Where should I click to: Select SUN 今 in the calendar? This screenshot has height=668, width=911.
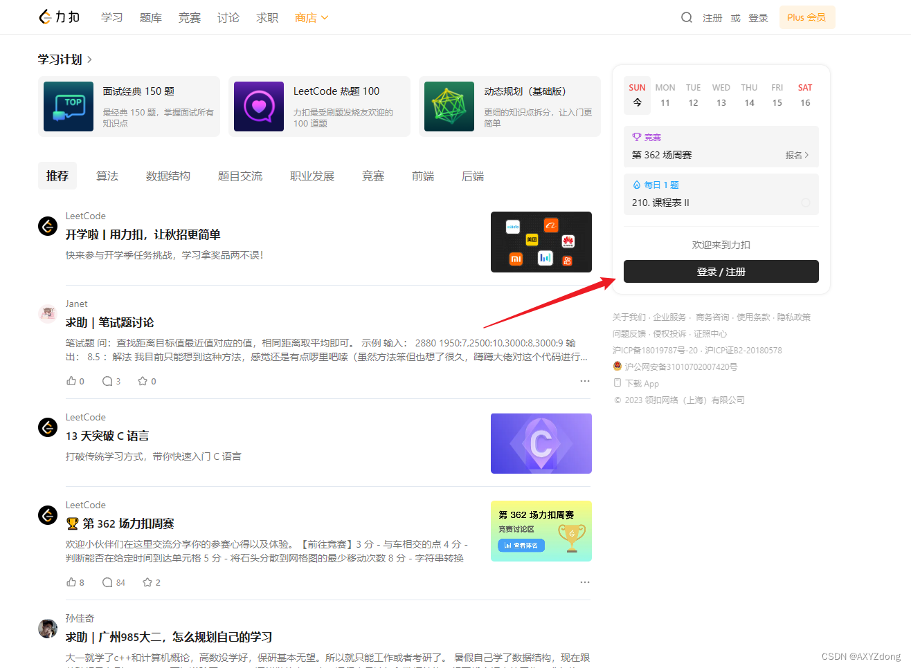tap(638, 95)
